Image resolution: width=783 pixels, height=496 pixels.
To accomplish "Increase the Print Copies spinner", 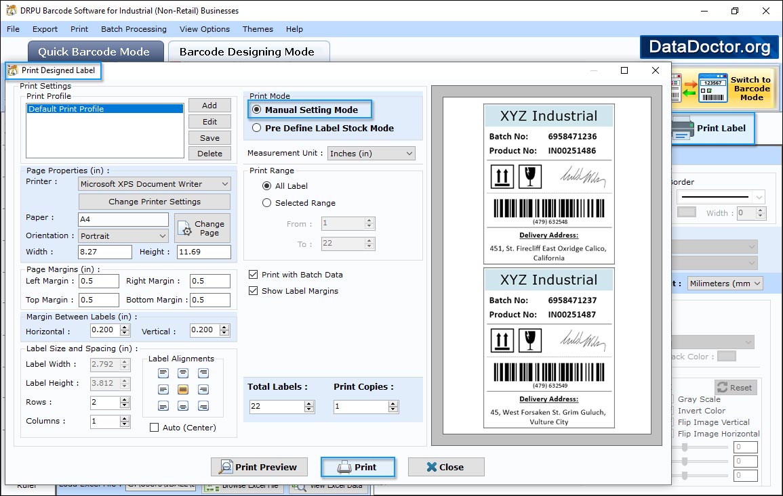I will click(393, 404).
